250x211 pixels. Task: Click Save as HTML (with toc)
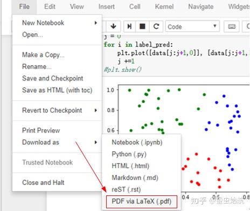click(57, 90)
